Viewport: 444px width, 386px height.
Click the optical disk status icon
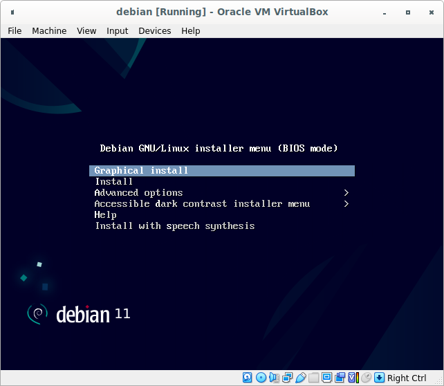tap(261, 378)
